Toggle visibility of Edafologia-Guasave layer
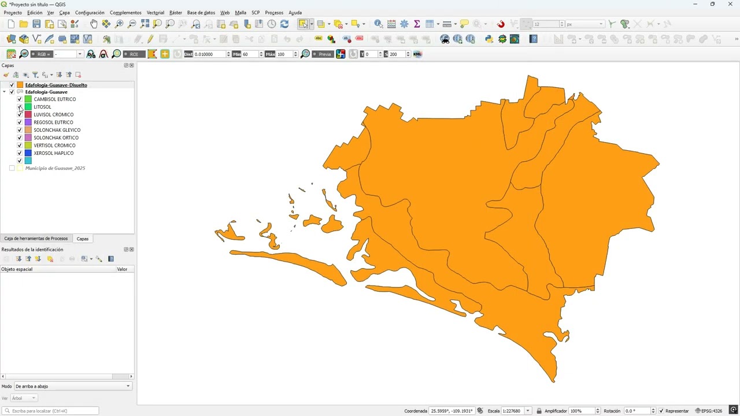The width and height of the screenshot is (740, 416). 12,92
